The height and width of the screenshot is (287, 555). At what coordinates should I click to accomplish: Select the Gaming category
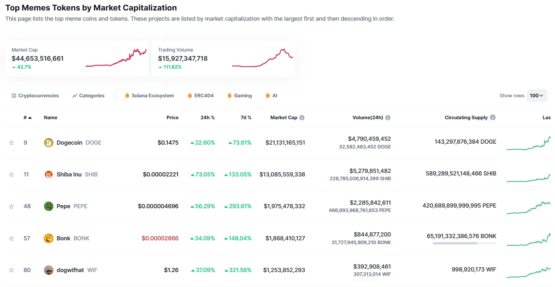tap(240, 96)
